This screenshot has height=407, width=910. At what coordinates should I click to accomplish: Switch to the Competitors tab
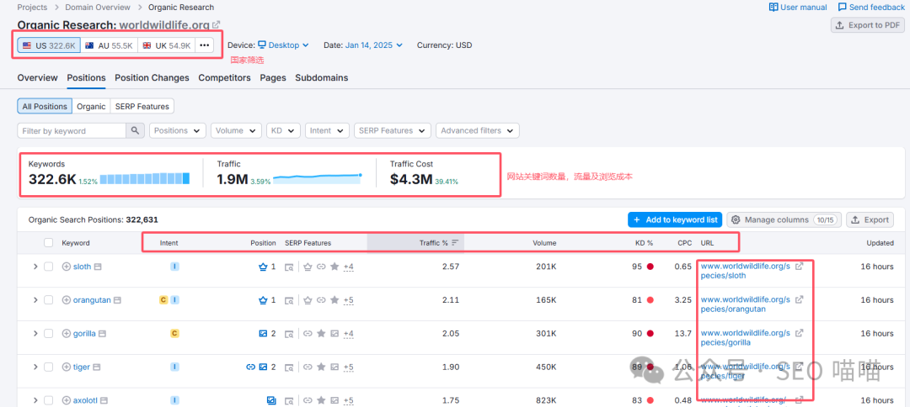click(x=225, y=77)
